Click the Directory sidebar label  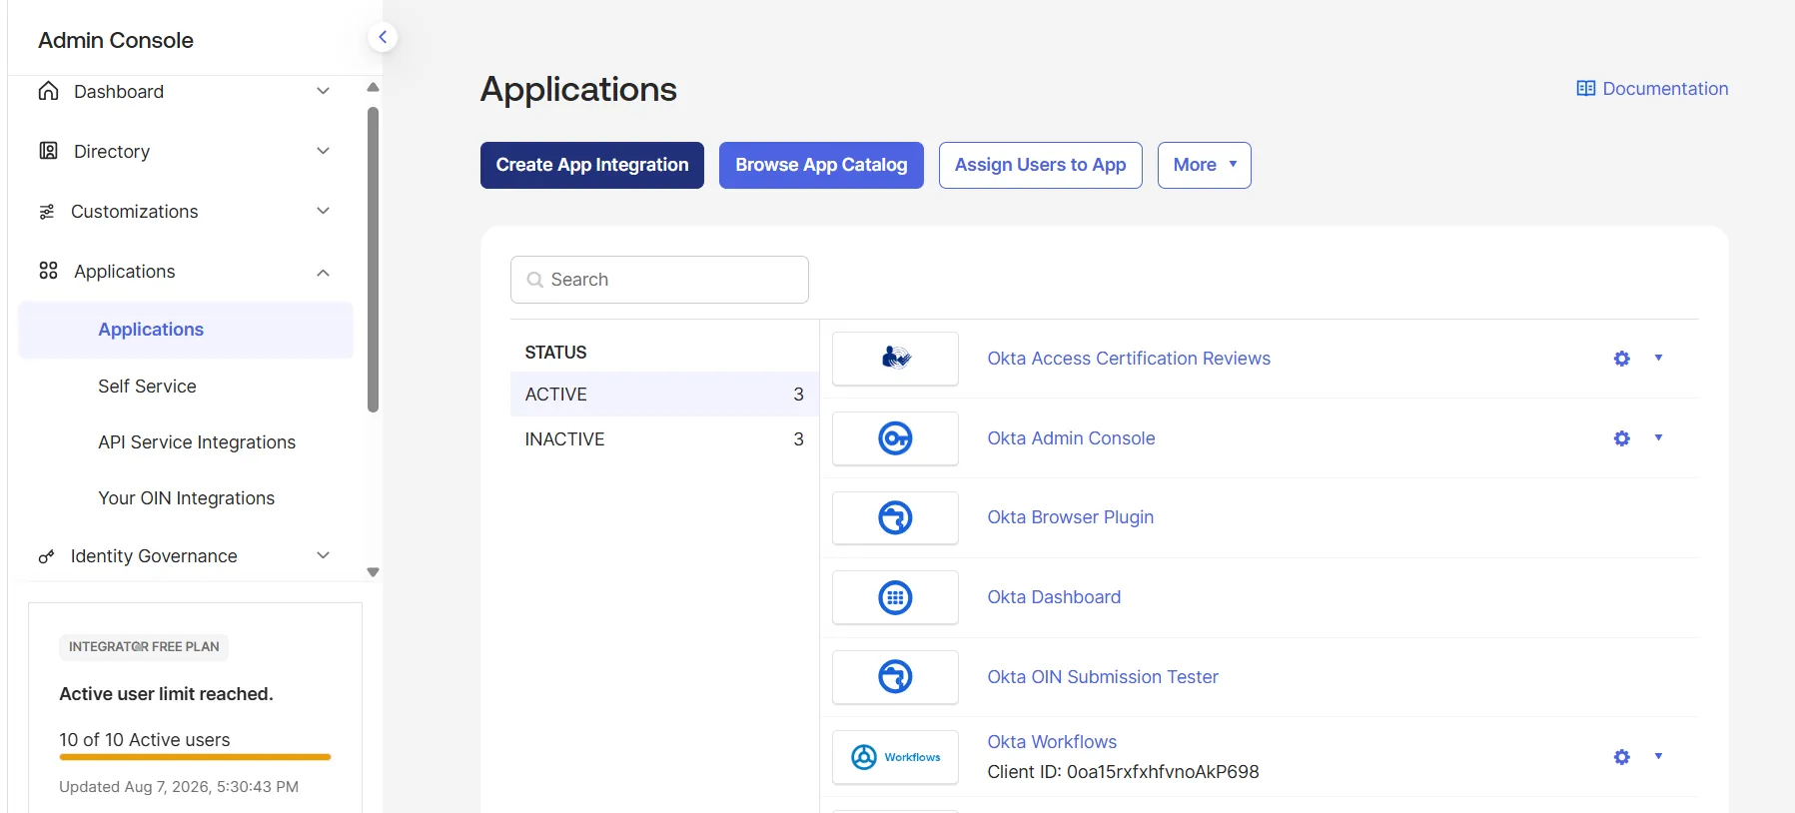(112, 152)
